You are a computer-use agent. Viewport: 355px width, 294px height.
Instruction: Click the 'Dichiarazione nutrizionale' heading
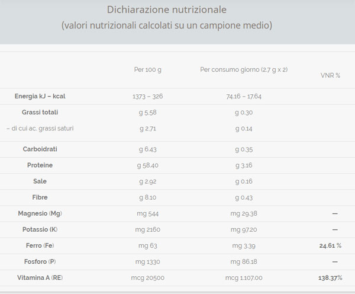(167, 9)
